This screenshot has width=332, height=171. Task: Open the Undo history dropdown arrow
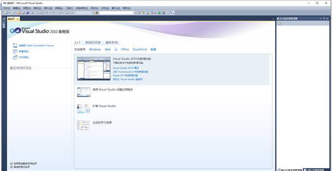[x=50, y=13]
